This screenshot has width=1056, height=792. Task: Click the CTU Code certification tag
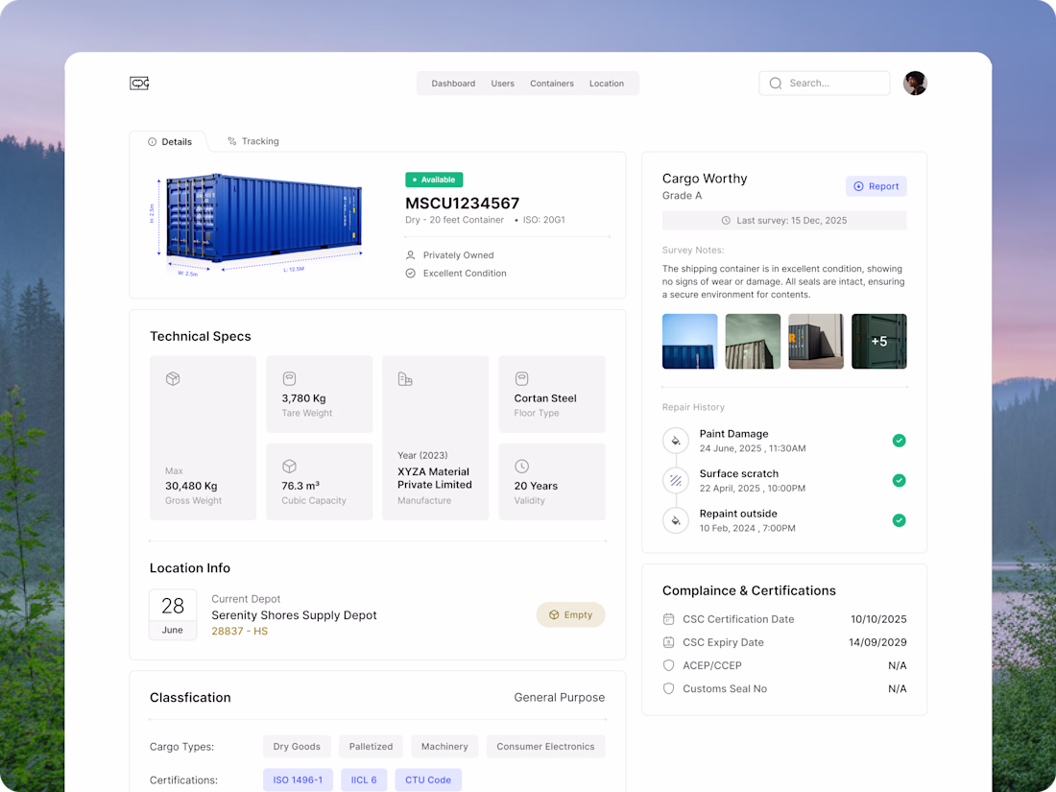click(x=427, y=780)
